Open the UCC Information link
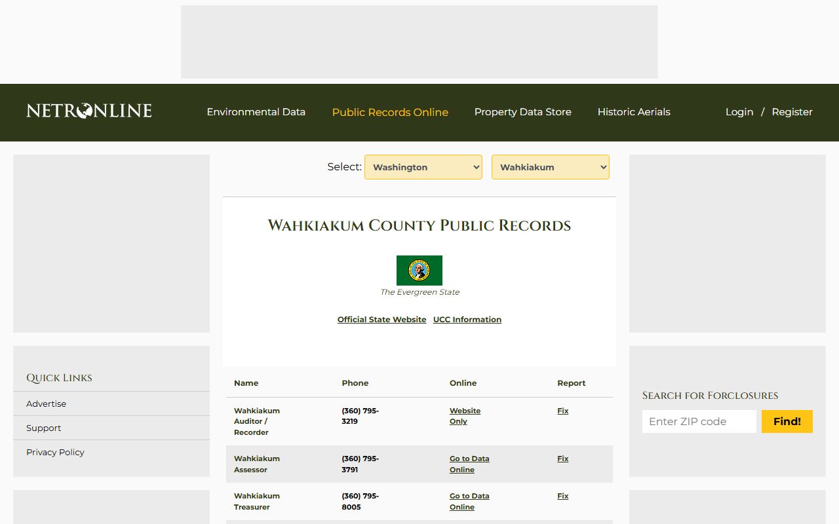839x524 pixels. [x=467, y=320]
